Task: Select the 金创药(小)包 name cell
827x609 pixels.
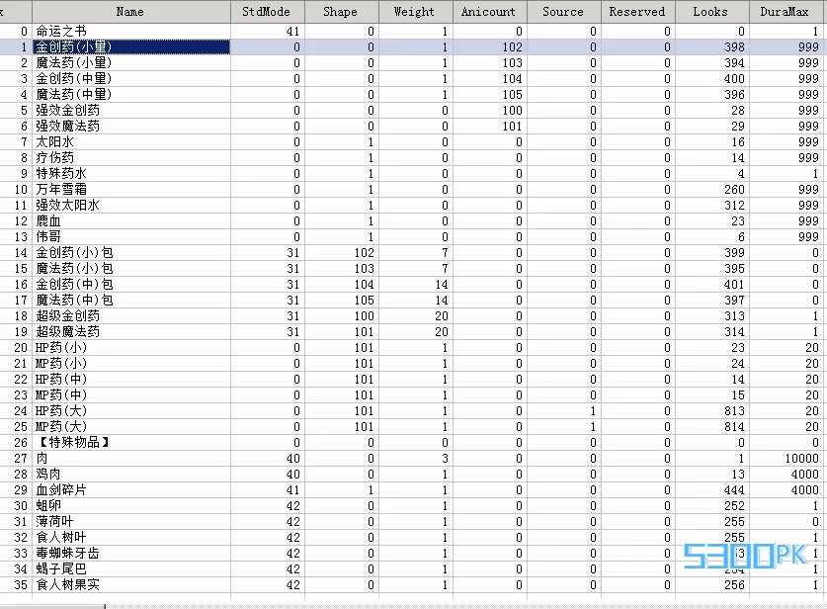Action: [131, 253]
